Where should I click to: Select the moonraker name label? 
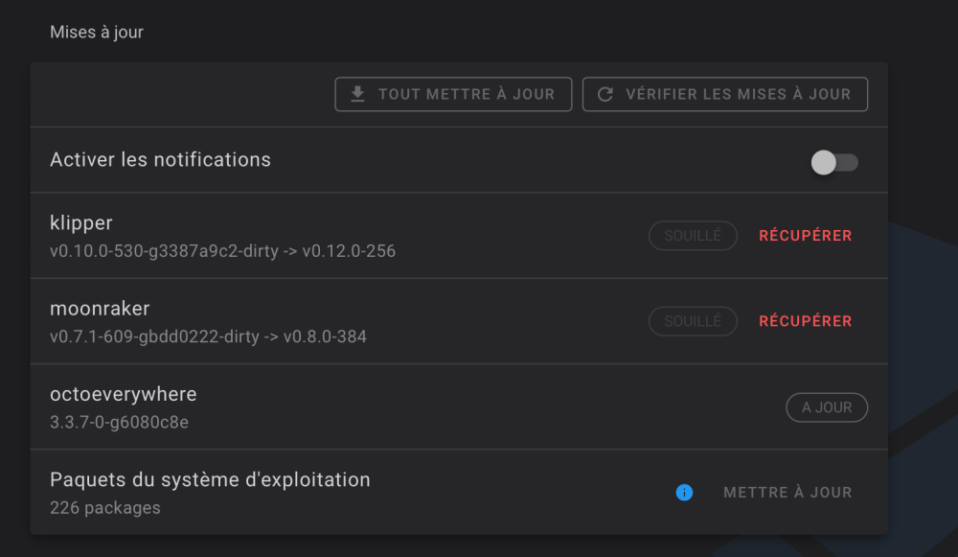point(100,309)
